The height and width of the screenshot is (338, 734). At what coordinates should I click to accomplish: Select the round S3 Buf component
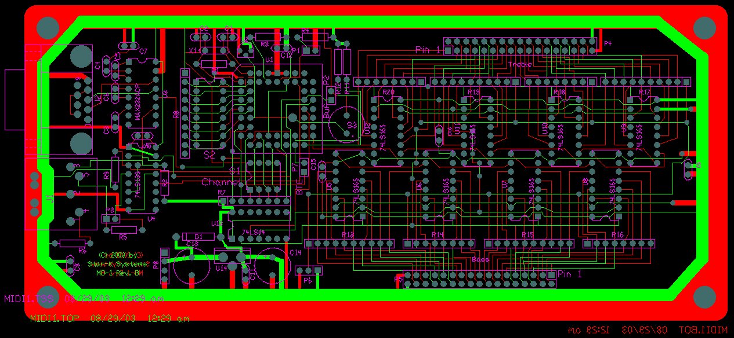click(x=347, y=124)
